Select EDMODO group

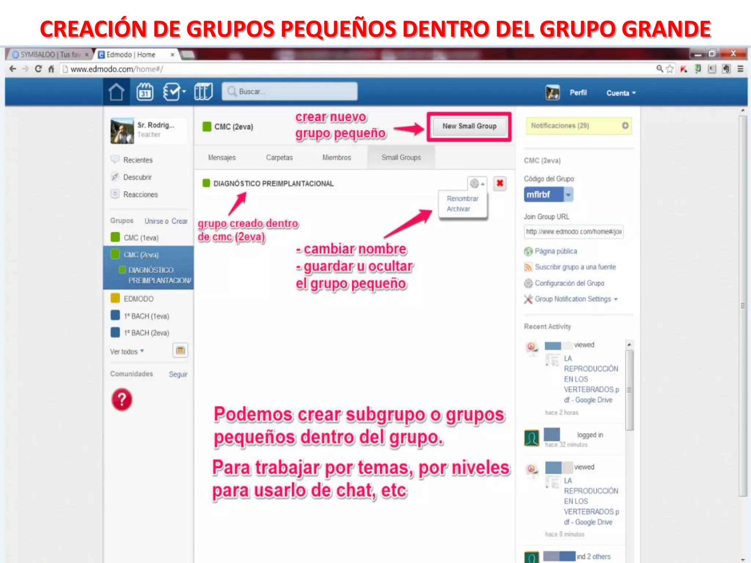point(139,299)
